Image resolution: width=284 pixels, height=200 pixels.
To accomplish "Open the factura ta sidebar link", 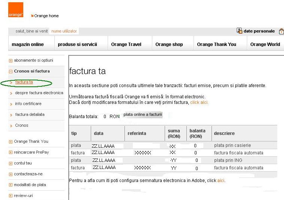I will pos(24,82).
